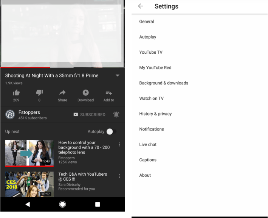Tap the Share arrow icon
268x218 pixels.
[62, 93]
